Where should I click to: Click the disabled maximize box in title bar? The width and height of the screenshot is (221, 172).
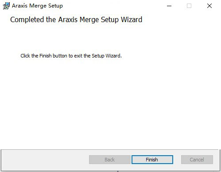click(189, 6)
